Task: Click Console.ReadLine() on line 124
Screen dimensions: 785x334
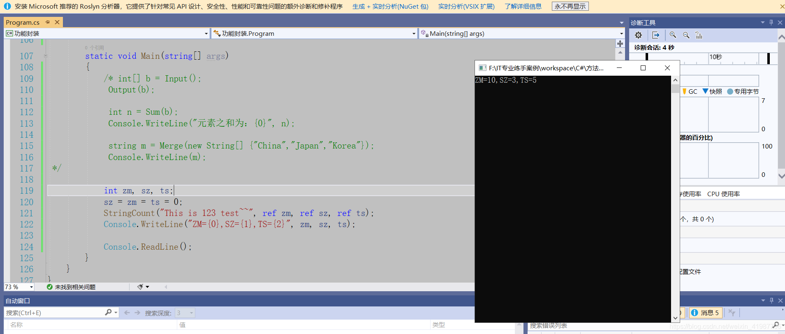Action: (x=147, y=247)
